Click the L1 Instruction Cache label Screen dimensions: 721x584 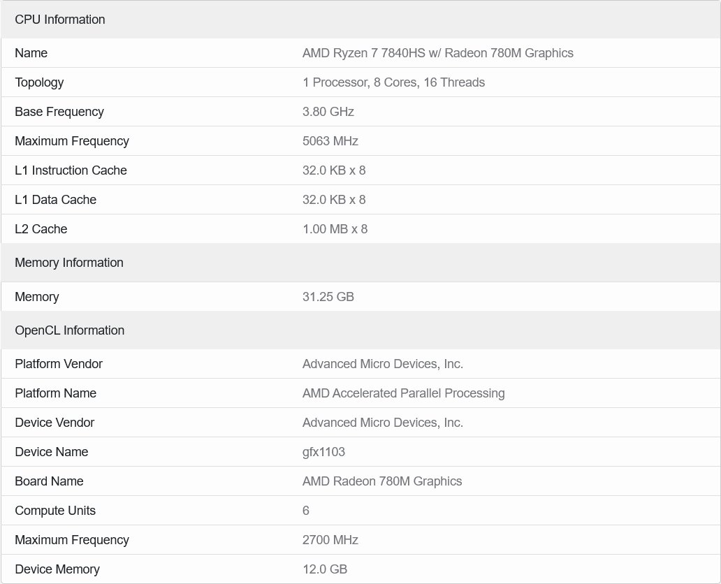tap(71, 170)
